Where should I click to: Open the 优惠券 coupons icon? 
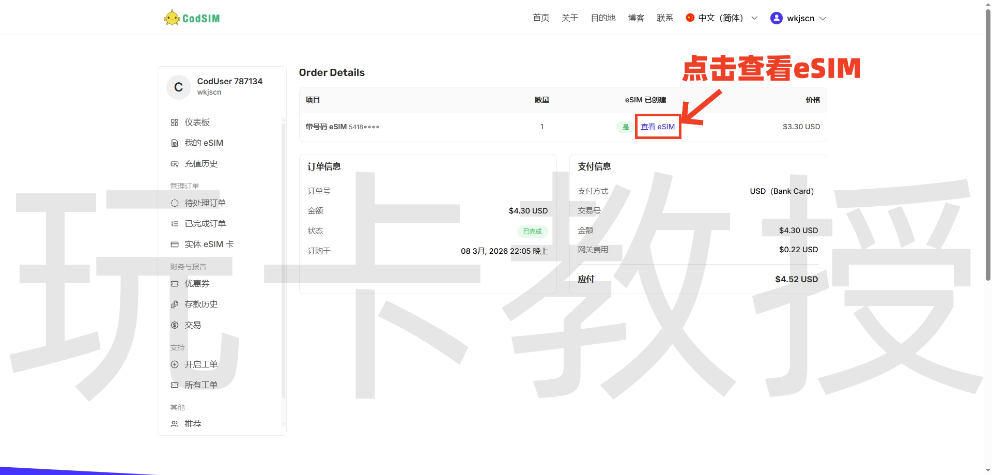click(x=175, y=283)
